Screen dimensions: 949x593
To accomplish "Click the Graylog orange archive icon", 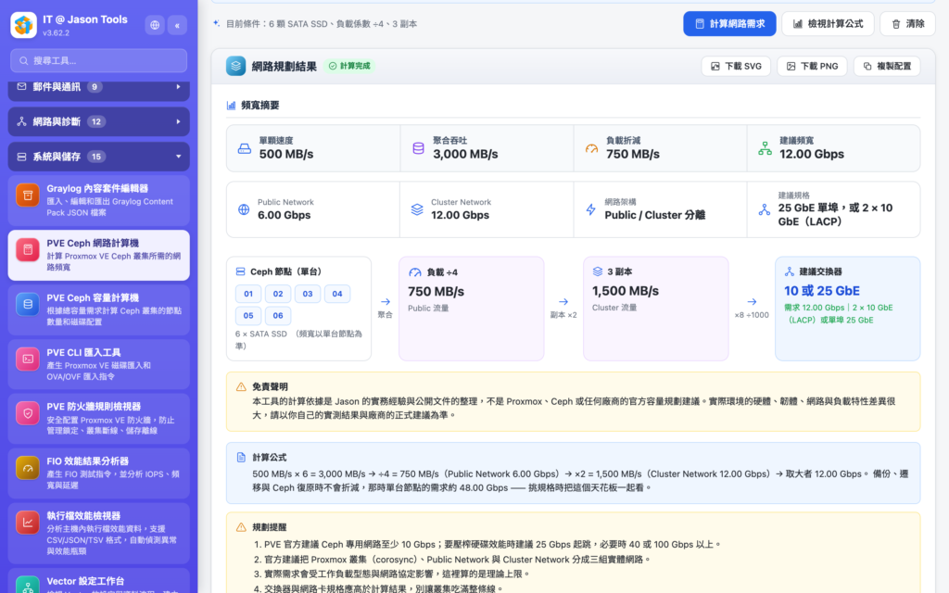I will (28, 195).
